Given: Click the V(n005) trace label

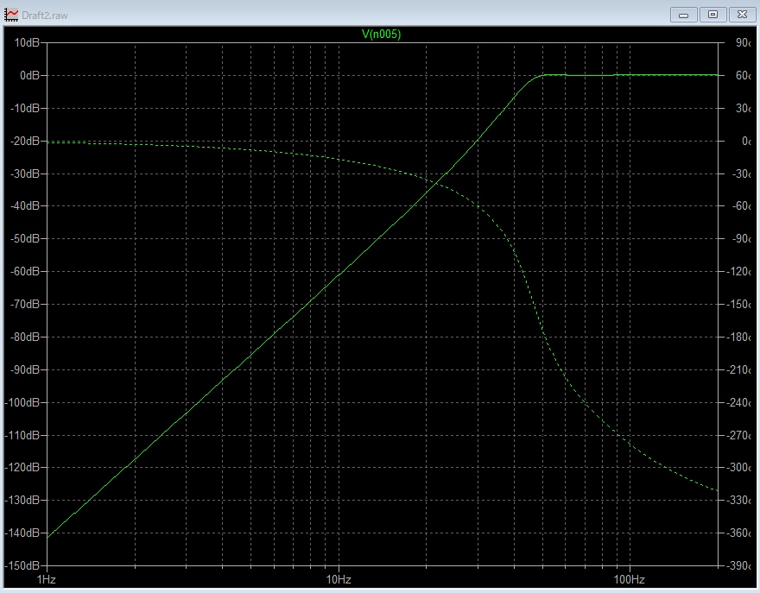Looking at the screenshot, I should 381,35.
